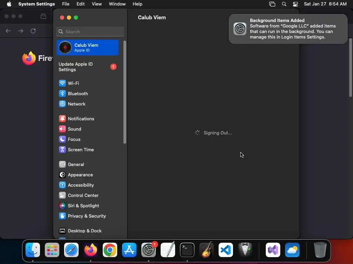Image resolution: width=353 pixels, height=264 pixels.
Task: Click the System Settings sidebar scrollbar
Action: point(125,92)
